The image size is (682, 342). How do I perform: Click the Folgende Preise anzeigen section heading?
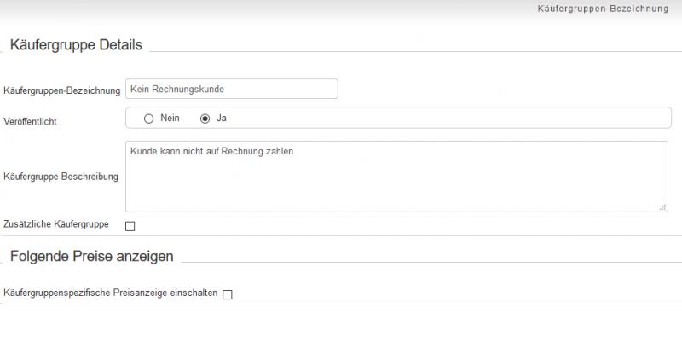click(92, 256)
